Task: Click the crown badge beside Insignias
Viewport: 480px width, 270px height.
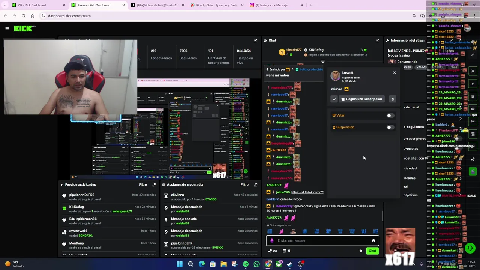Action: (x=346, y=89)
